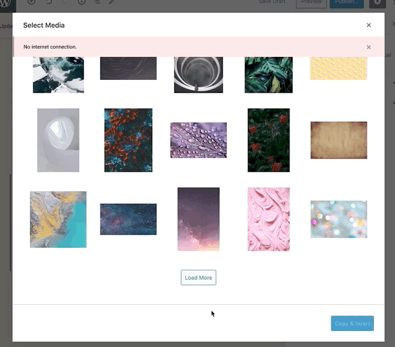
Task: Click the add block plus icon
Action: (x=31, y=3)
